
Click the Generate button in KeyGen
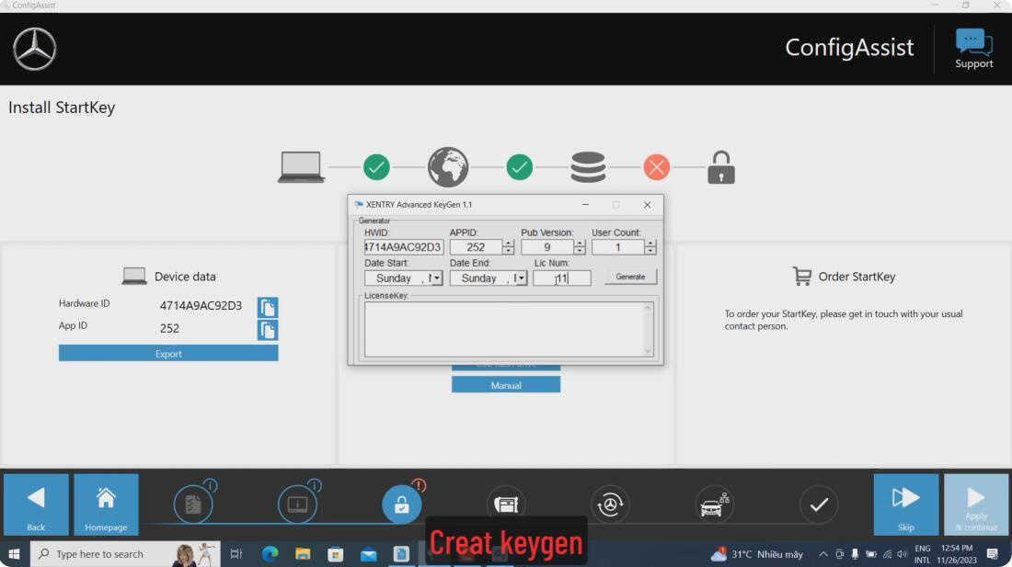pyautogui.click(x=630, y=277)
